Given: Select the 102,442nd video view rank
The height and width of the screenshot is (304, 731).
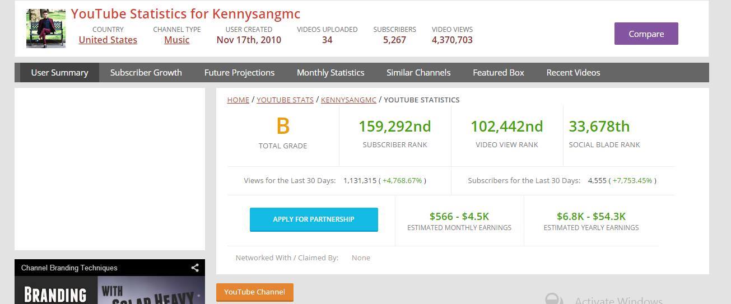Looking at the screenshot, I should (x=507, y=127).
